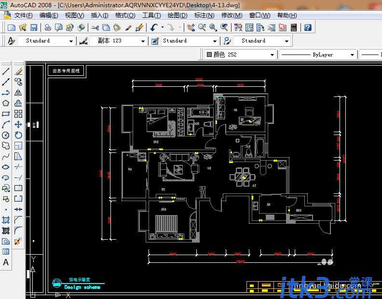Open the 编辑(E) menu

click(x=49, y=15)
